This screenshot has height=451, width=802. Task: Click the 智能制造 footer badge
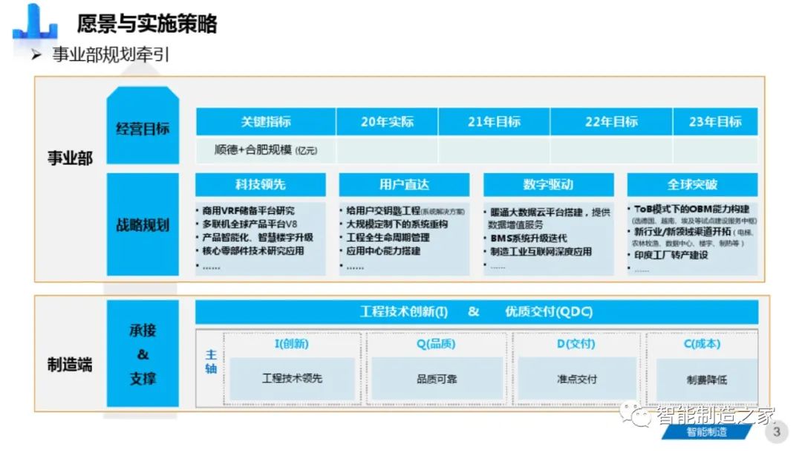[707, 432]
